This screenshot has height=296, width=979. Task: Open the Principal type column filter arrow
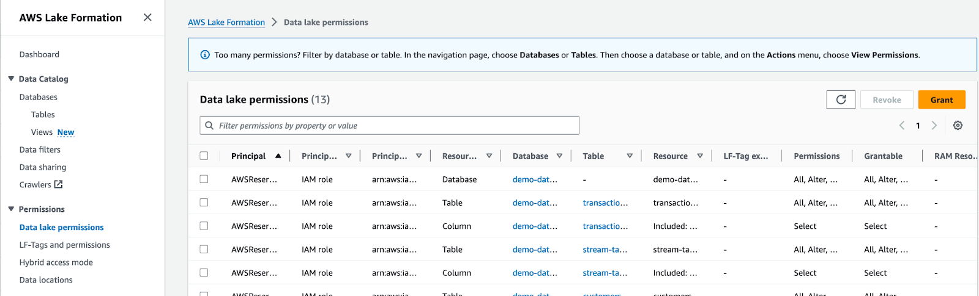pyautogui.click(x=349, y=156)
